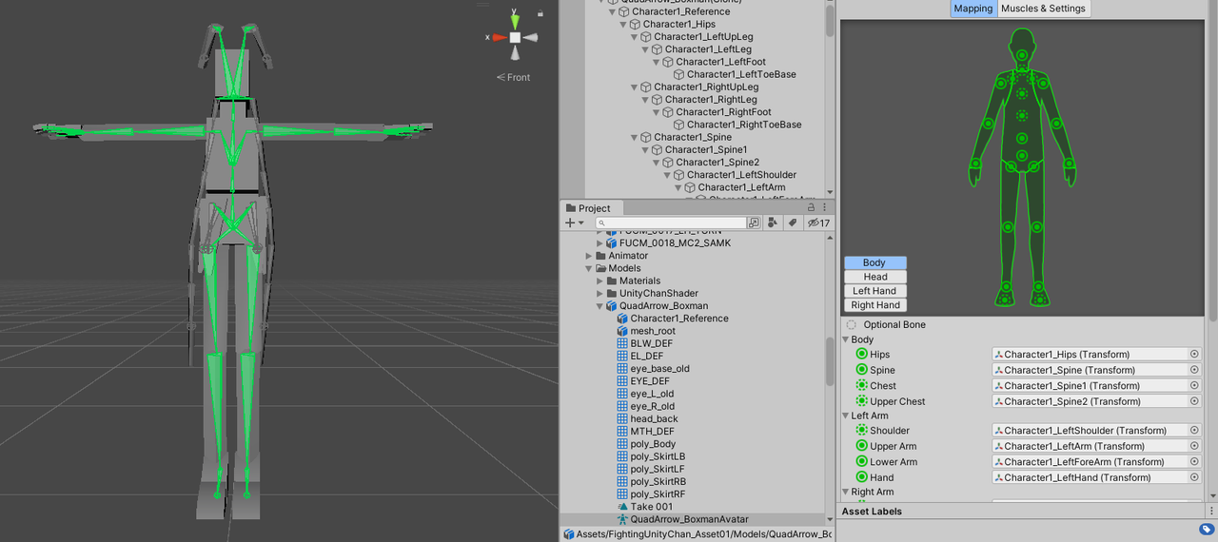1218x542 pixels.
Task: Collapse the Character1_LeftUpLeg hierarchy node
Action: pos(636,37)
